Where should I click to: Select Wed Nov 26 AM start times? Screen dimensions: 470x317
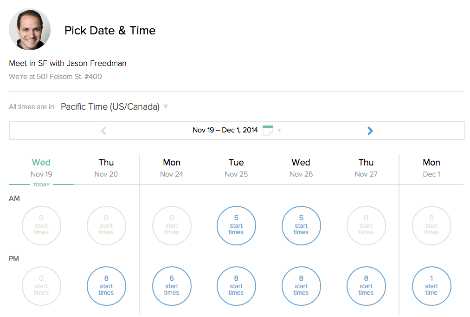[301, 226]
